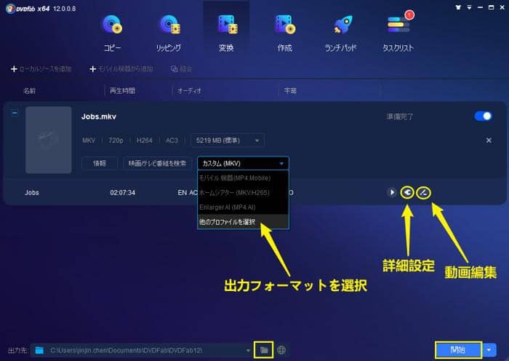Open advanced settings wrench icon

coord(407,192)
